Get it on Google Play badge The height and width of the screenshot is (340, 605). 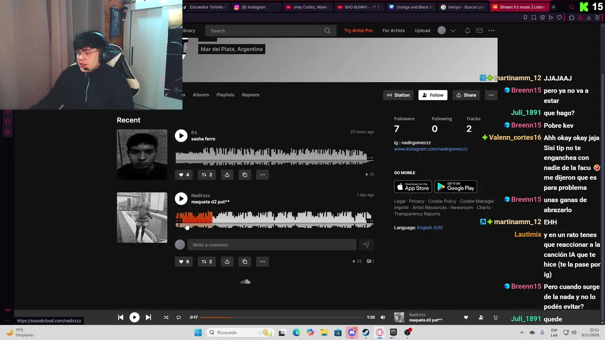click(x=456, y=187)
